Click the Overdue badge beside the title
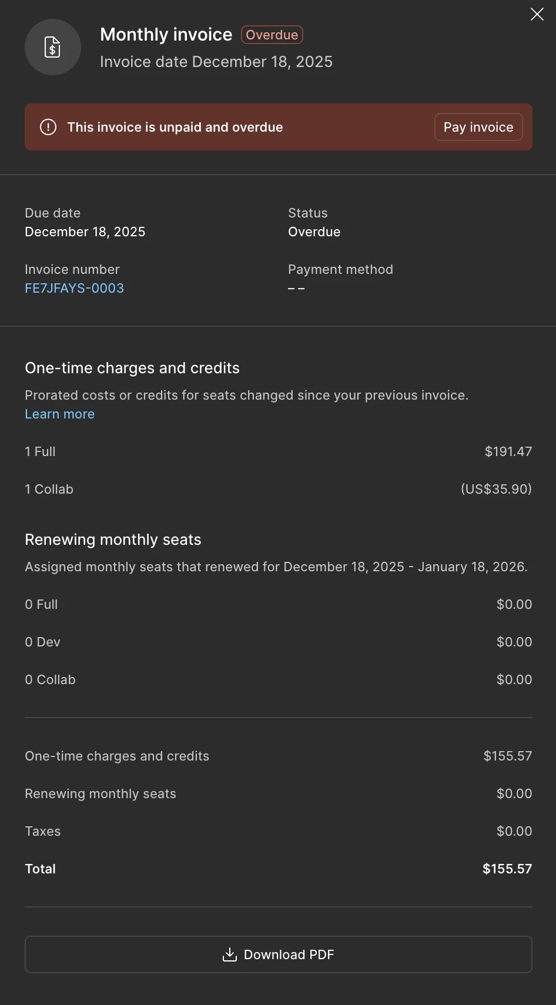The width and height of the screenshot is (556, 1005). pos(272,35)
